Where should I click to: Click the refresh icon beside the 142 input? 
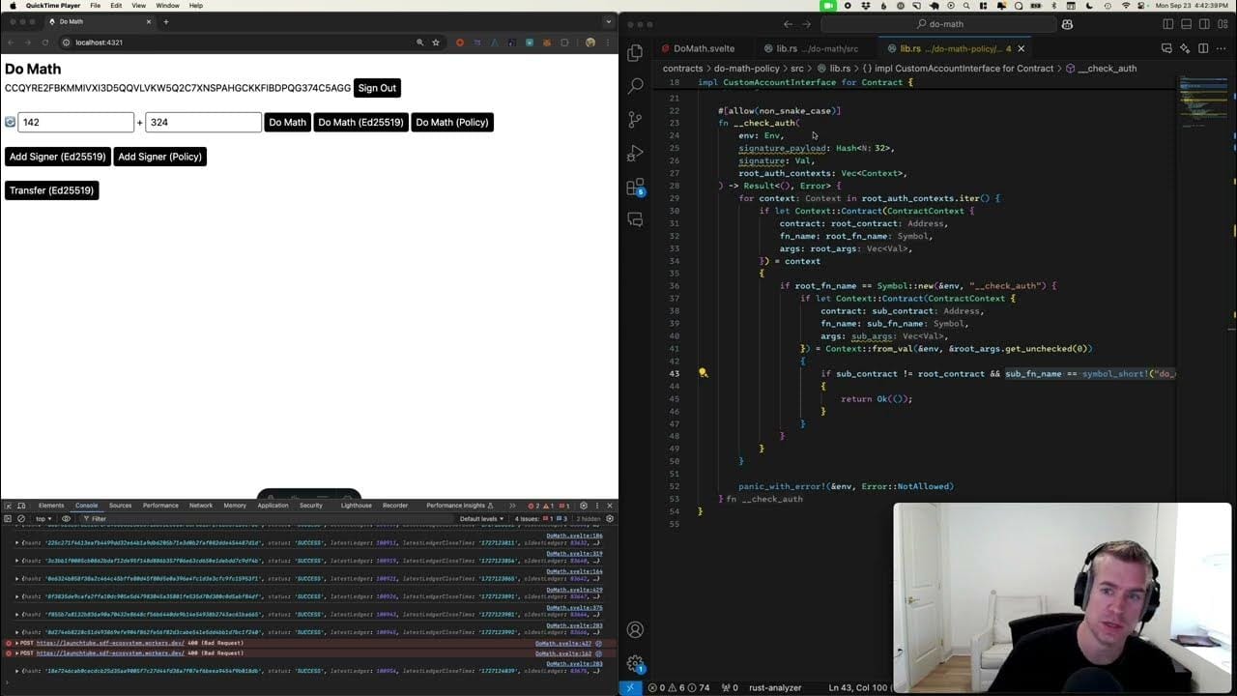[11, 123]
